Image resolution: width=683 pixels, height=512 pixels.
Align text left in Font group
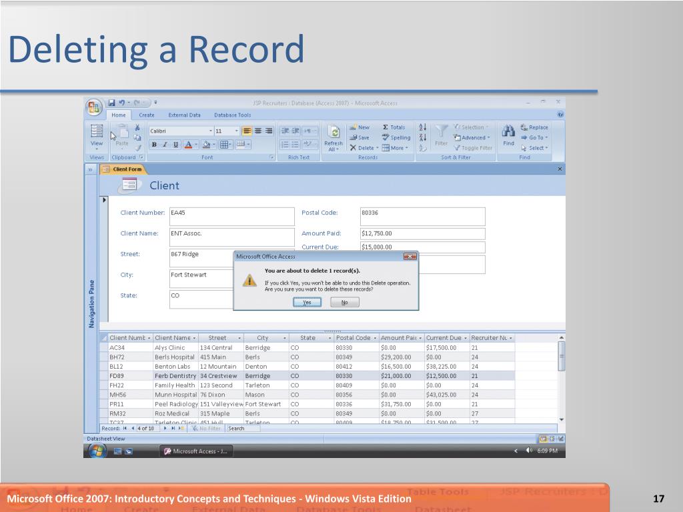coord(247,131)
